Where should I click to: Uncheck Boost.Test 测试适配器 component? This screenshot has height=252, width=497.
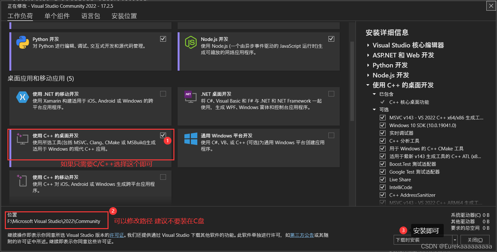[x=383, y=164]
